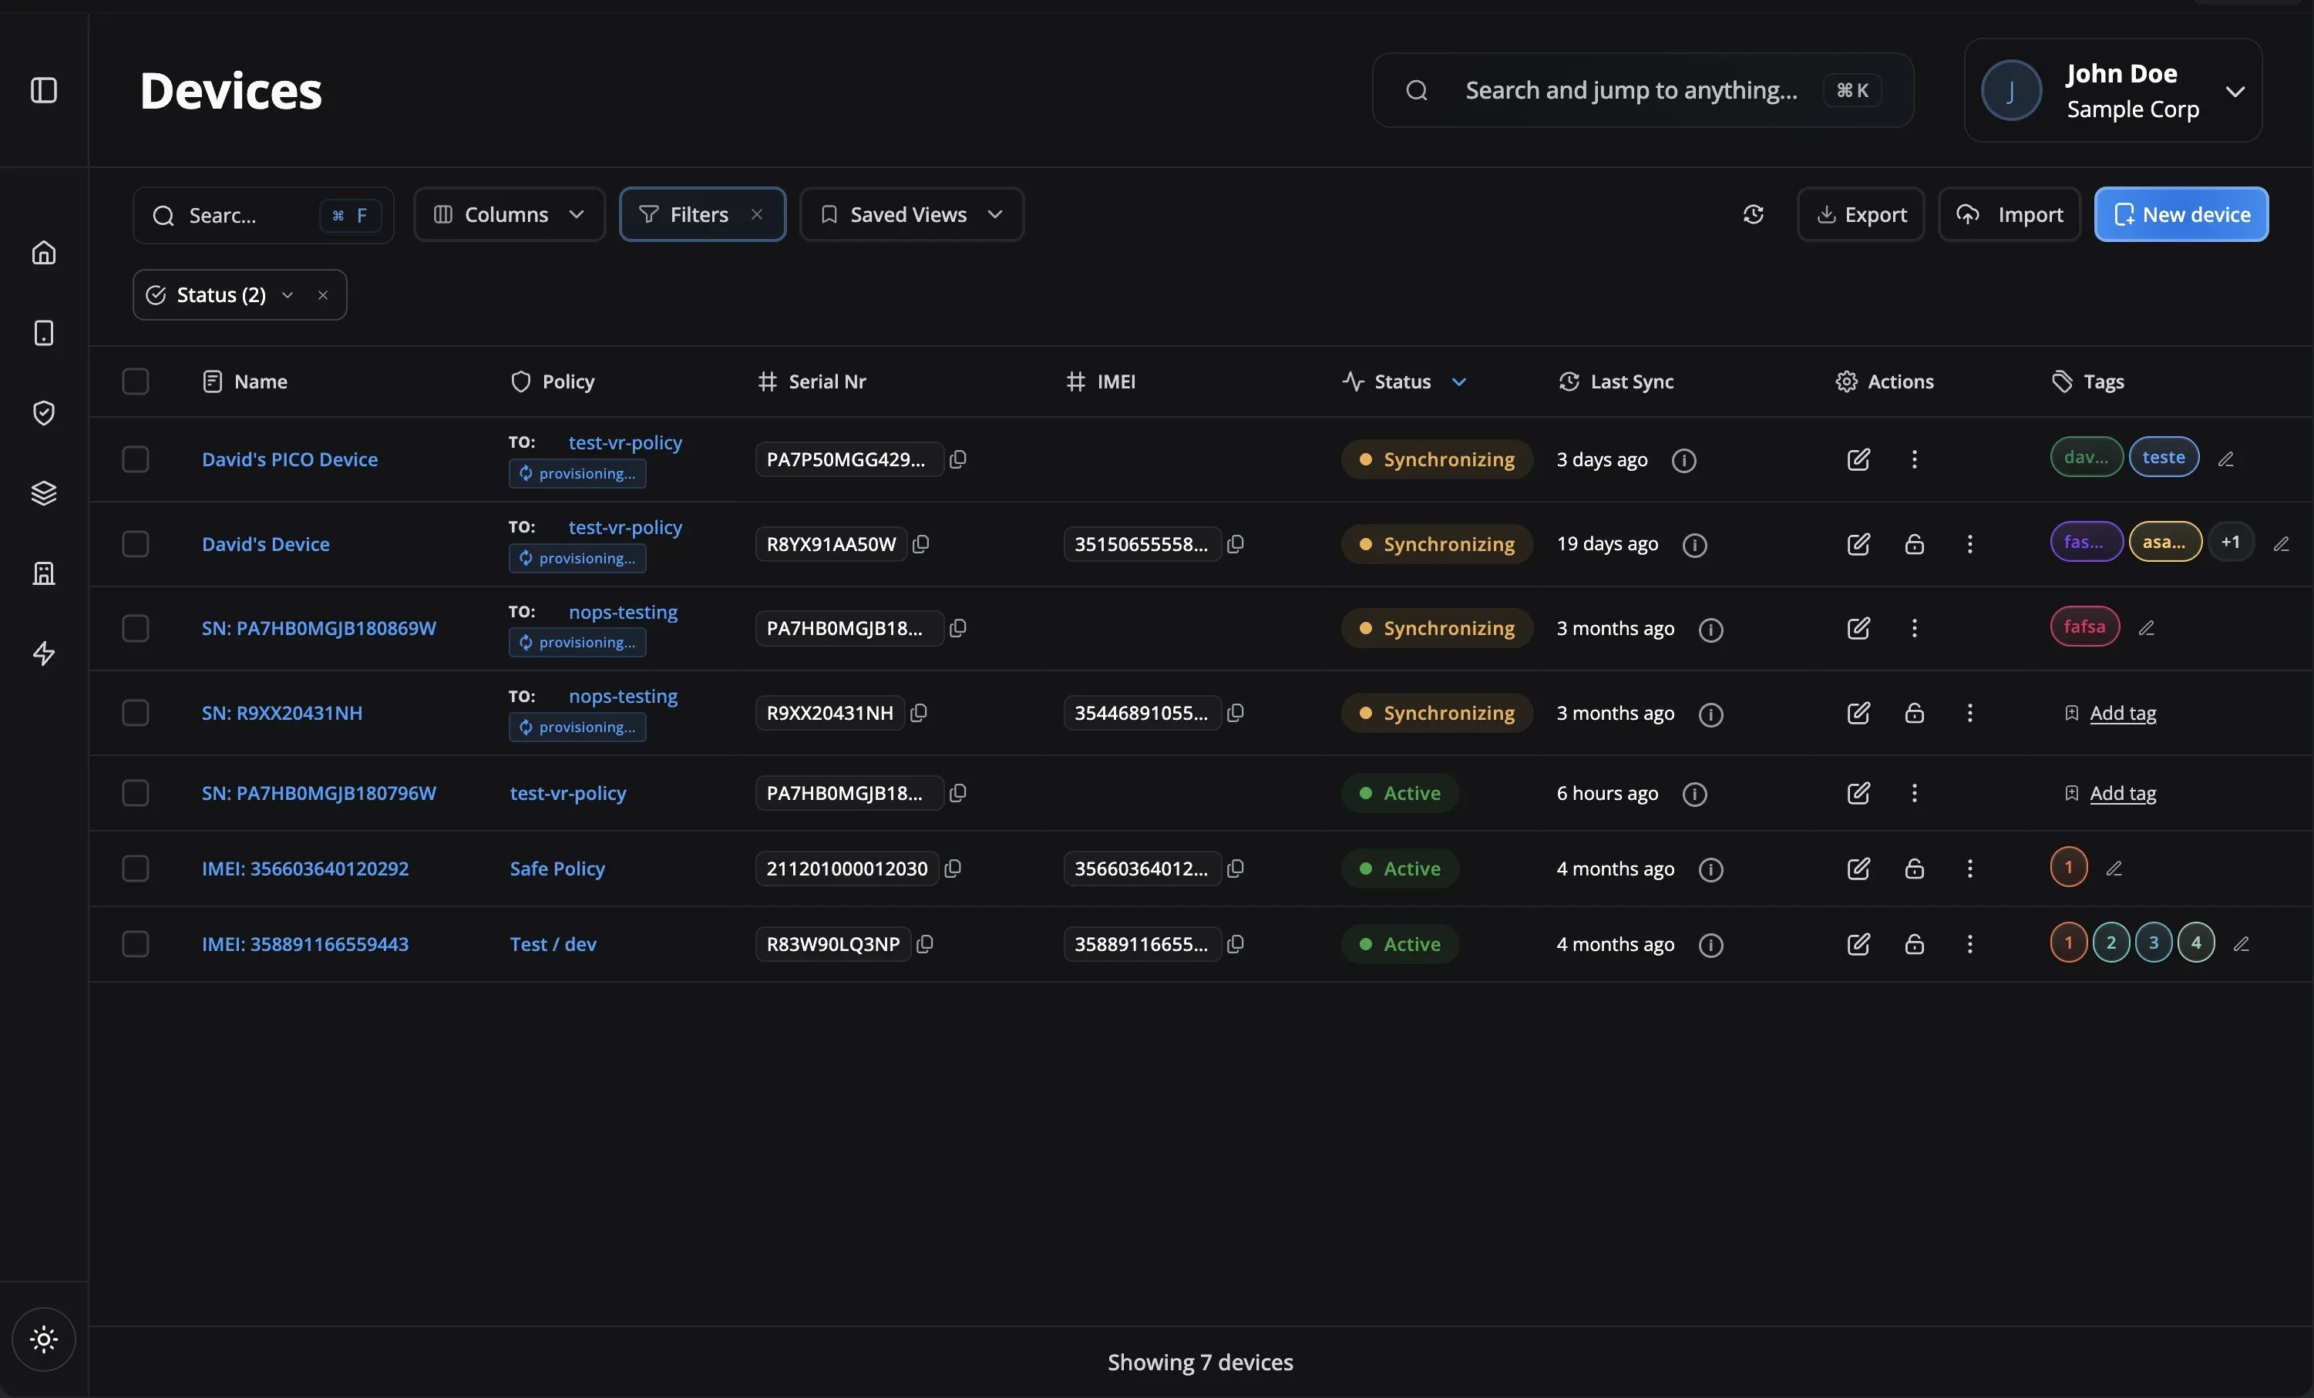The height and width of the screenshot is (1398, 2314).
Task: Collapse the sidebar panel icon
Action: [44, 90]
